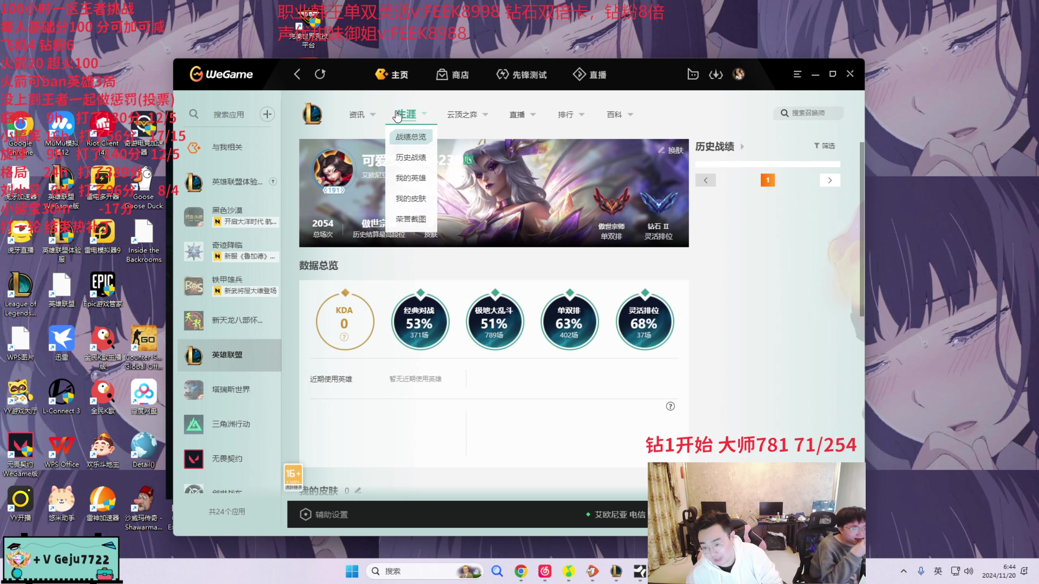Click the 搜索应用 search field
This screenshot has width=1039, height=584.
coord(229,114)
